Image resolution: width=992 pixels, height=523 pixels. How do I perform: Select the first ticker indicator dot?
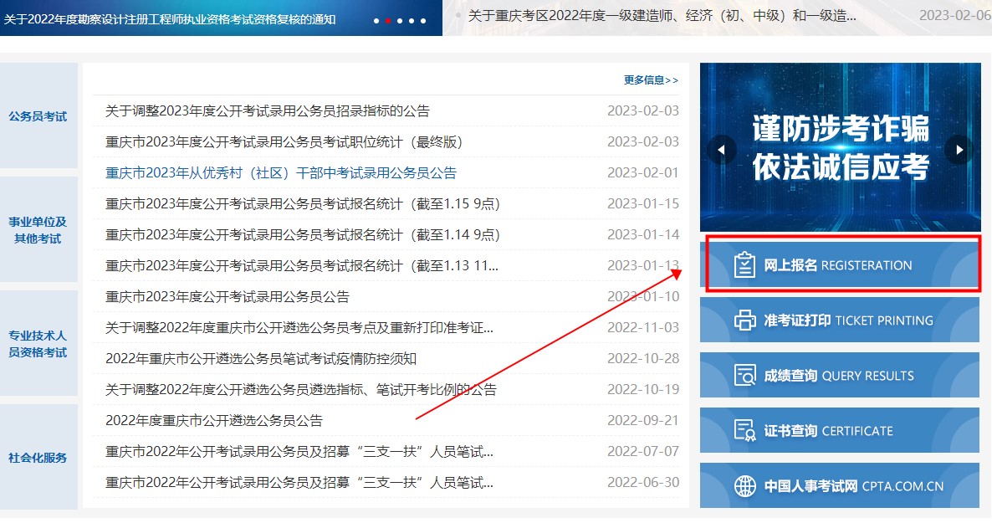(x=376, y=21)
